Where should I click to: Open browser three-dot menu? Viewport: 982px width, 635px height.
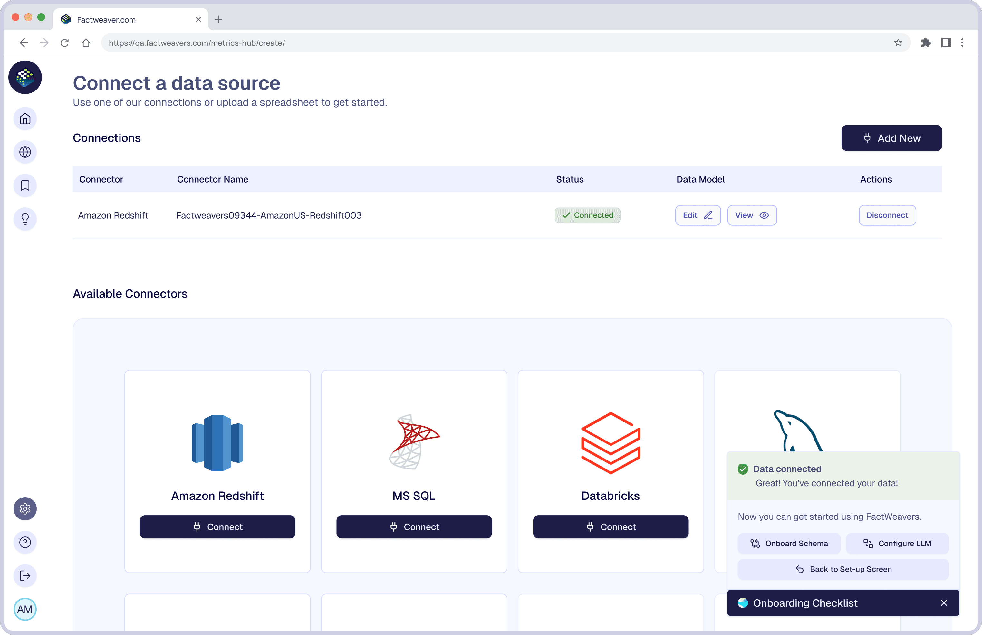click(962, 43)
